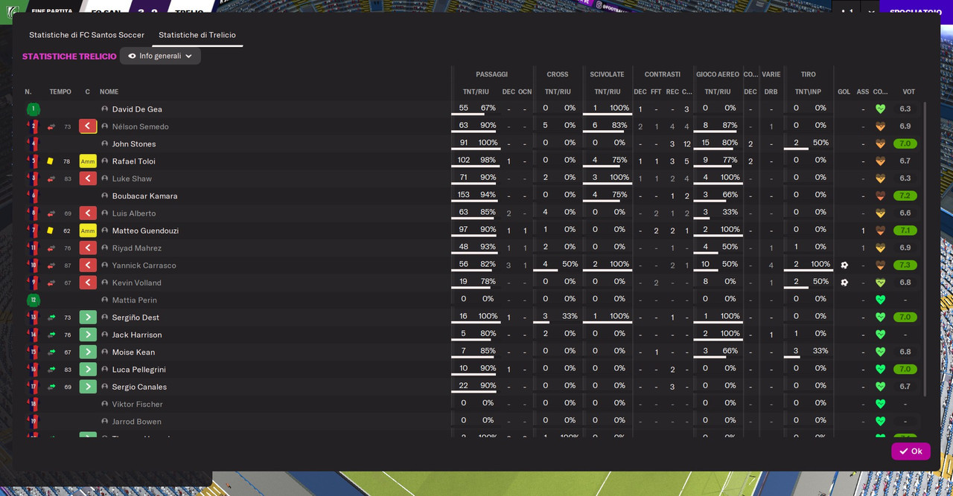Click Luis Alberto's substitution arrows icon

[51, 213]
